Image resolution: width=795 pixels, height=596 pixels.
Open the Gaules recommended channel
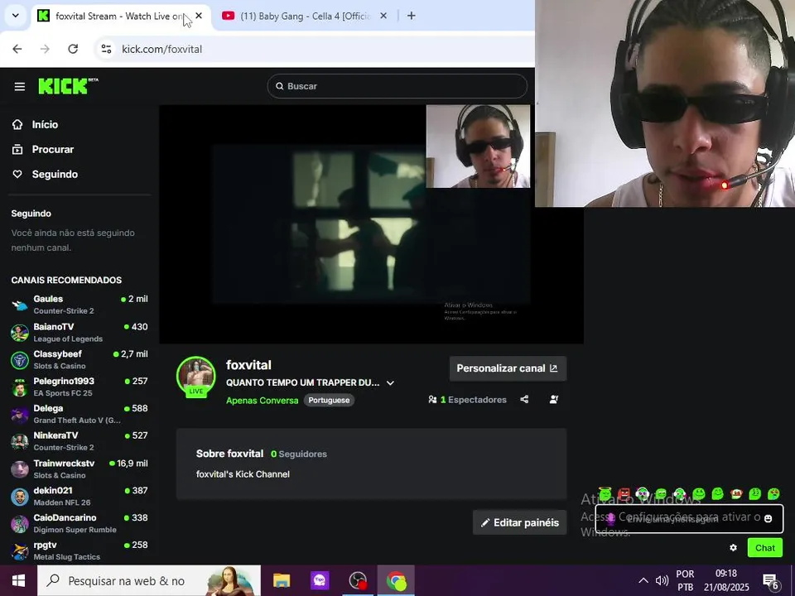click(x=79, y=305)
